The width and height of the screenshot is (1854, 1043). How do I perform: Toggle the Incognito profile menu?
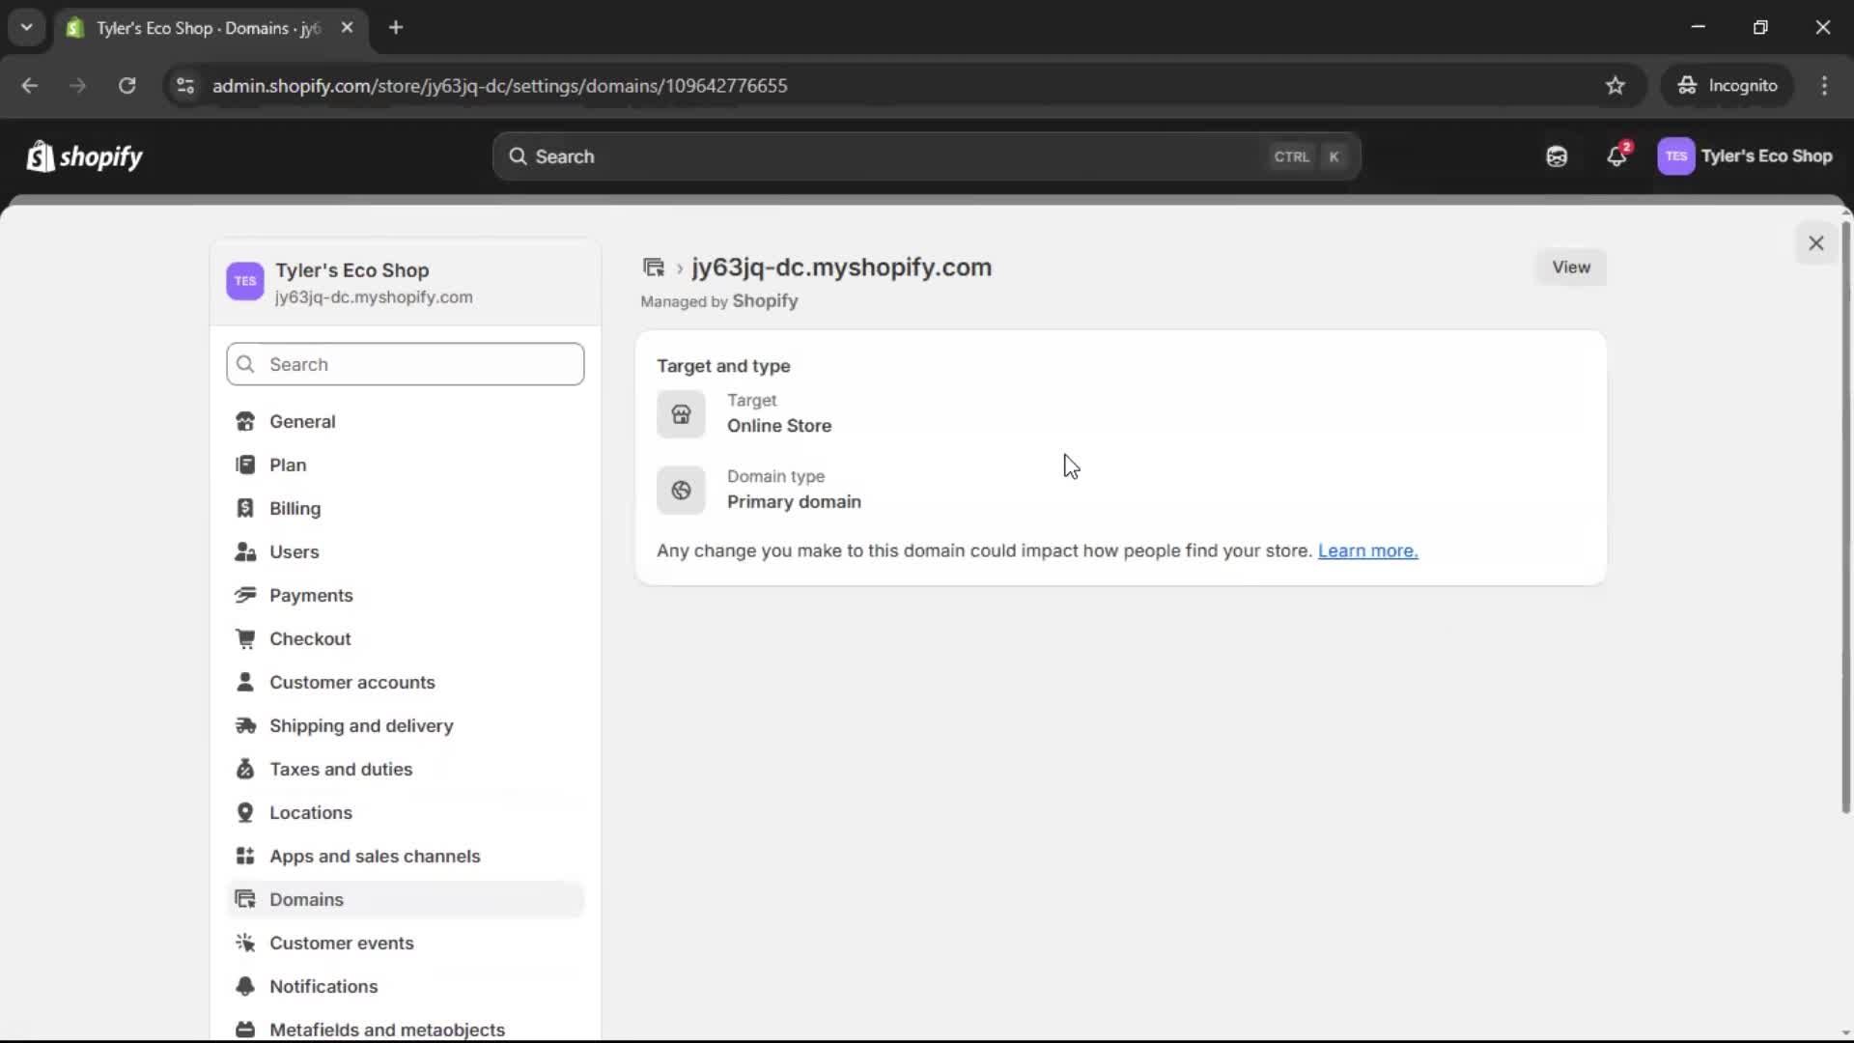(x=1728, y=85)
